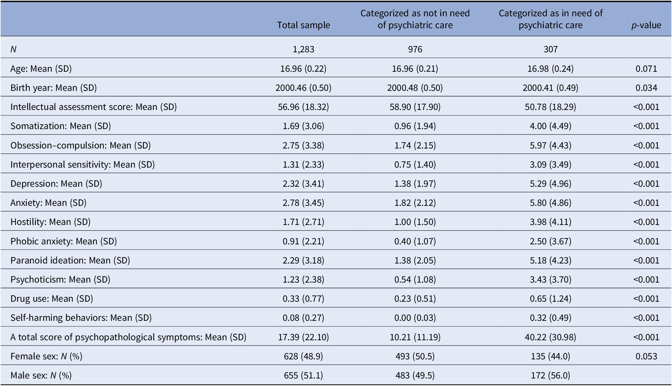Select the "Depression: Mean (SD)" row label
The image size is (672, 386).
[x=56, y=184]
